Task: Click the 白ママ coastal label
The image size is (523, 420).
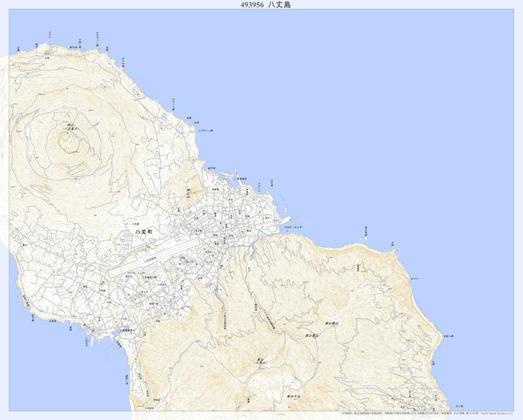Action: click(414, 279)
